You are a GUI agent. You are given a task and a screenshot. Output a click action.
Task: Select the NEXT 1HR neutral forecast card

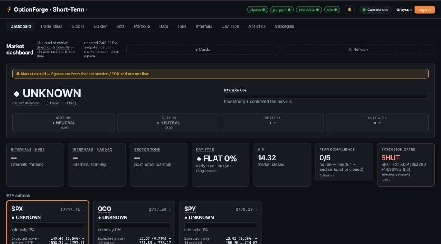[x=64, y=123]
